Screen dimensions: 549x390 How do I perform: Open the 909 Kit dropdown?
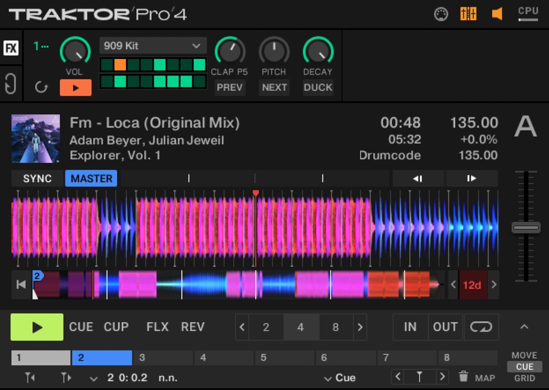tap(153, 46)
